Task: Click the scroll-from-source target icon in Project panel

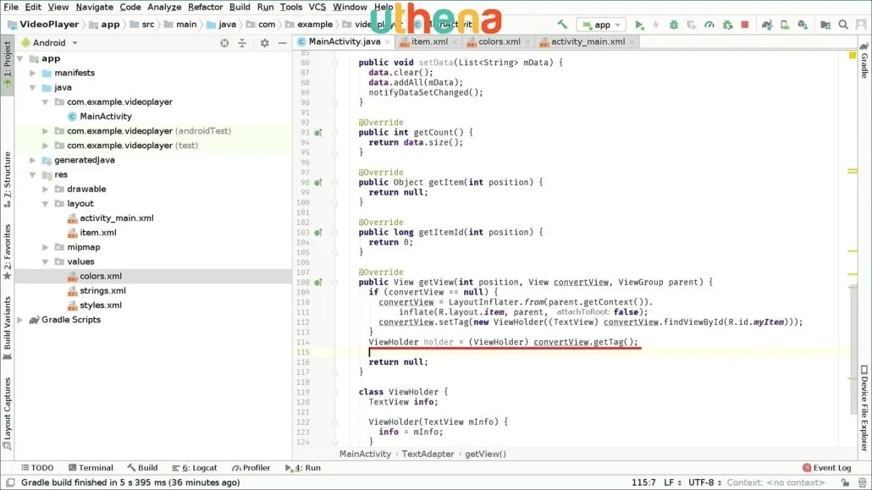Action: tap(224, 43)
